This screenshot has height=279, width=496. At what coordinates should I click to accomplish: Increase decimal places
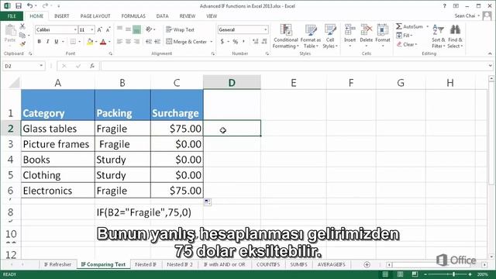coord(255,41)
